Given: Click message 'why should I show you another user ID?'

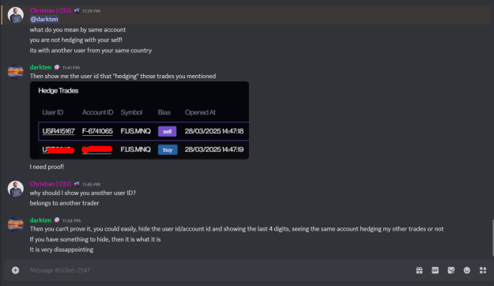Looking at the screenshot, I should [x=83, y=193].
